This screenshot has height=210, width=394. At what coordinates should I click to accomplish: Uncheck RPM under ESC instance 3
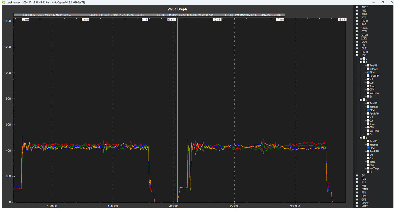[368, 148]
